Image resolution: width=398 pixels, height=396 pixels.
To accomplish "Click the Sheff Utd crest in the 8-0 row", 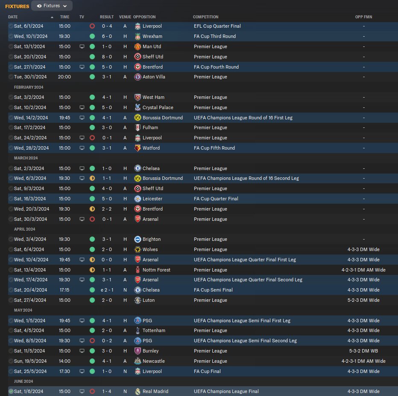I will click(138, 57).
